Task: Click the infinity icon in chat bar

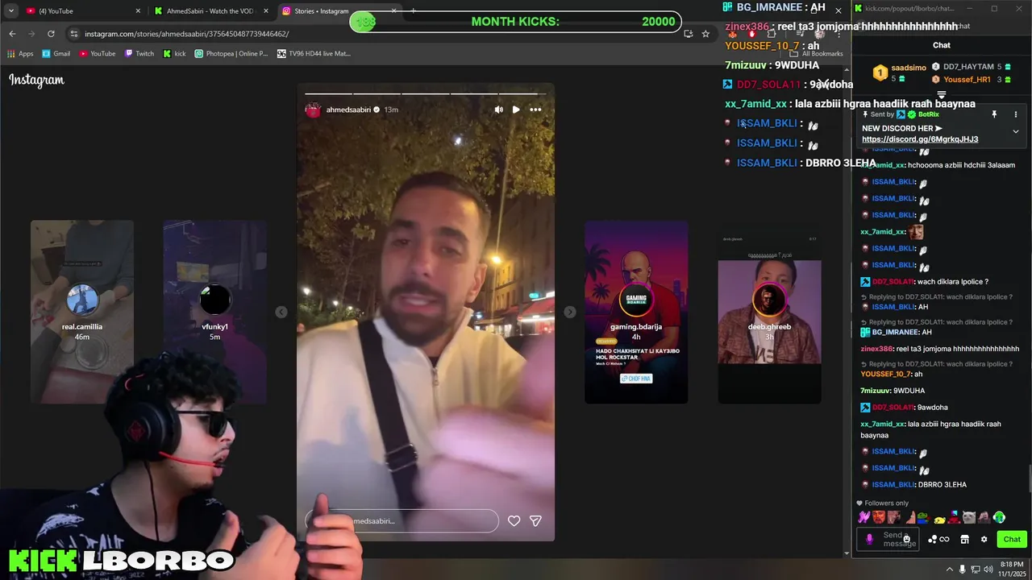Action: [944, 539]
